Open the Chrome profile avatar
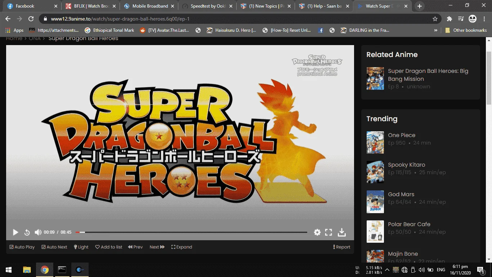This screenshot has height=277, width=492. tap(473, 19)
